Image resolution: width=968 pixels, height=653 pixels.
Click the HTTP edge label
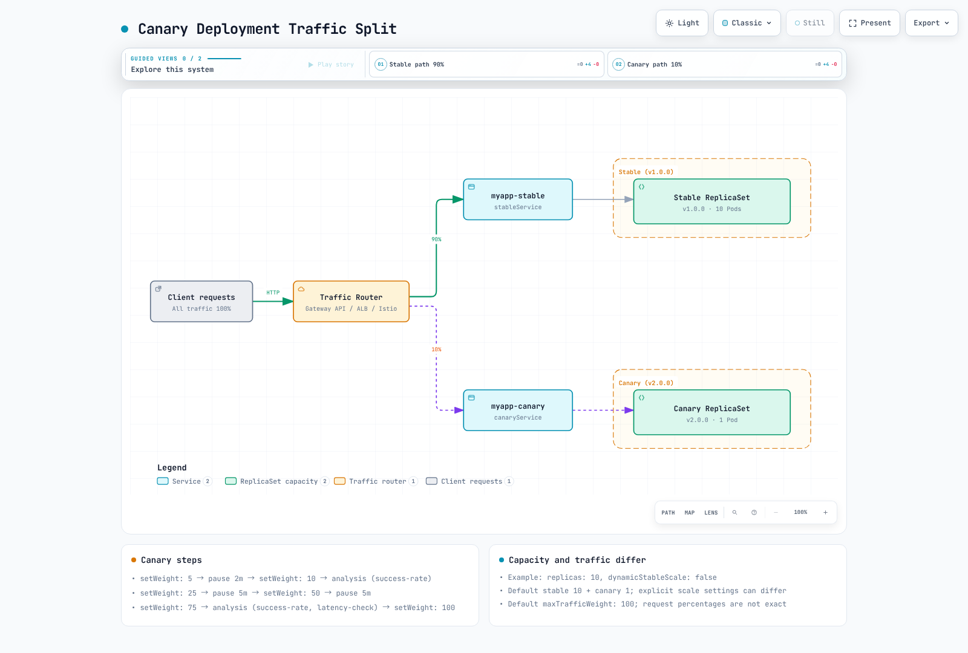click(273, 293)
